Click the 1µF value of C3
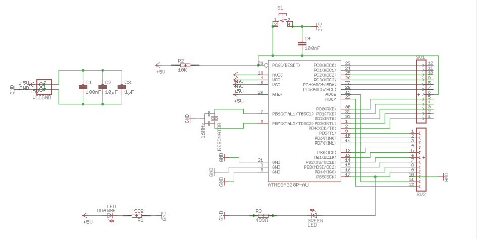Viewport: 477px width, 239px height. [x=129, y=92]
